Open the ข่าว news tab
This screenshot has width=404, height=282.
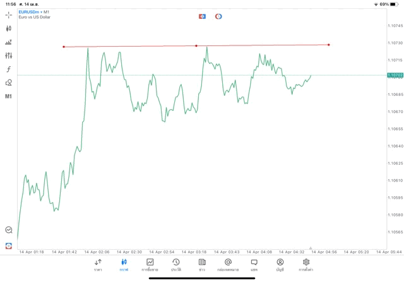[202, 264]
